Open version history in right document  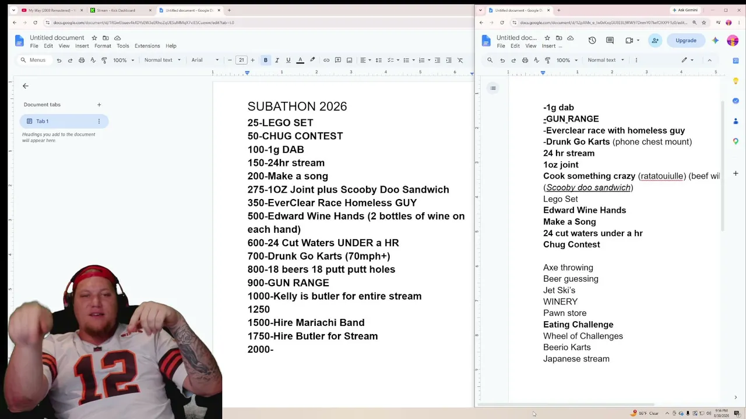point(592,41)
